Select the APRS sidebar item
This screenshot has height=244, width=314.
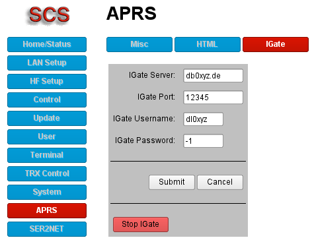[x=47, y=210]
